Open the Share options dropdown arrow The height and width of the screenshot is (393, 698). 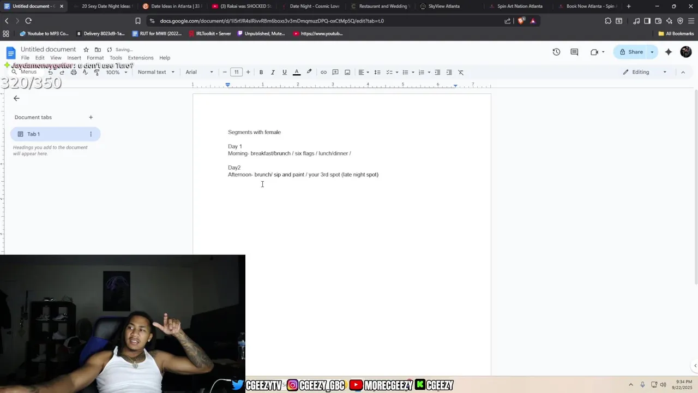(x=652, y=52)
